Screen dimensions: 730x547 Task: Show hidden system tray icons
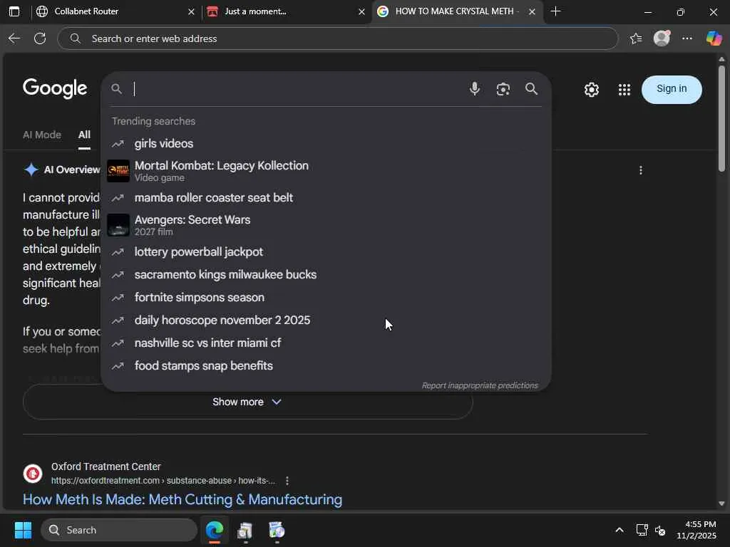620,530
